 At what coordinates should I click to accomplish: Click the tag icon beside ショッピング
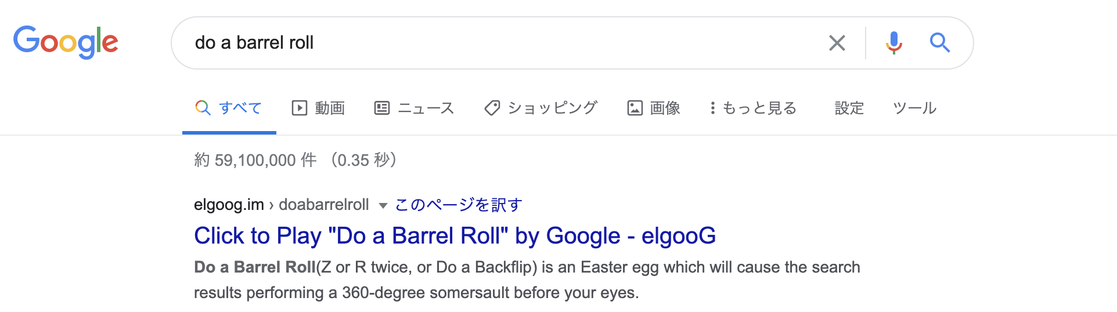pyautogui.click(x=492, y=108)
